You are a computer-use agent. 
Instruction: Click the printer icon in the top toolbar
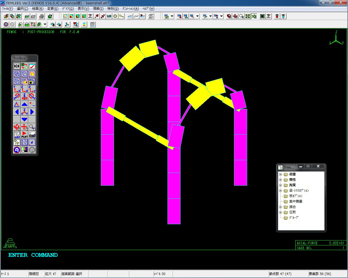41,16
